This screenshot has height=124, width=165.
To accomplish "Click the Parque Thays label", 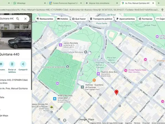I will (150, 25).
